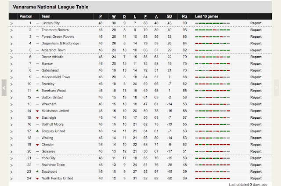Expand the Tranmere Rovers row details
Screen dimensions: 281x186
pos(11,30)
